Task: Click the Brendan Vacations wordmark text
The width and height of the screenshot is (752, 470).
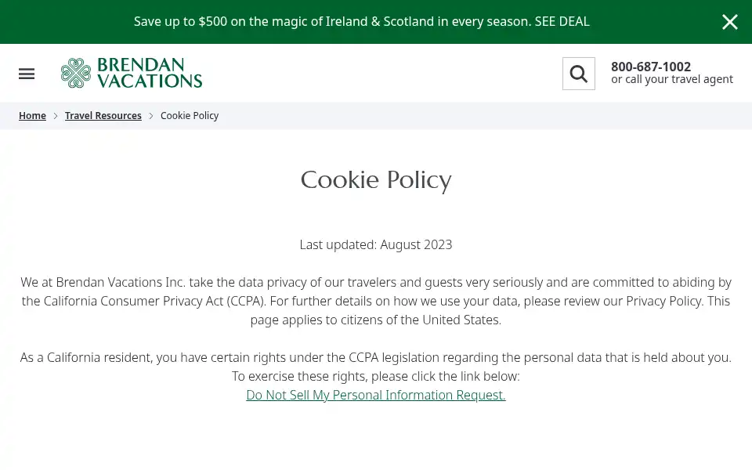Action: point(150,73)
